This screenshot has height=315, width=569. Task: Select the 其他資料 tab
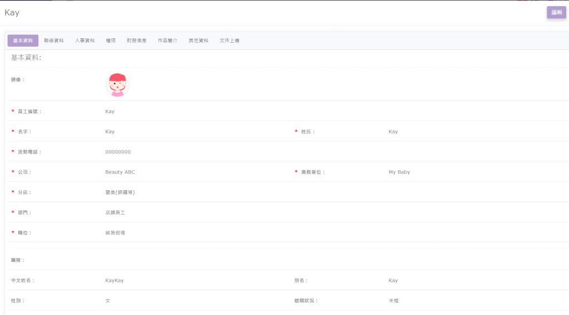[199, 40]
